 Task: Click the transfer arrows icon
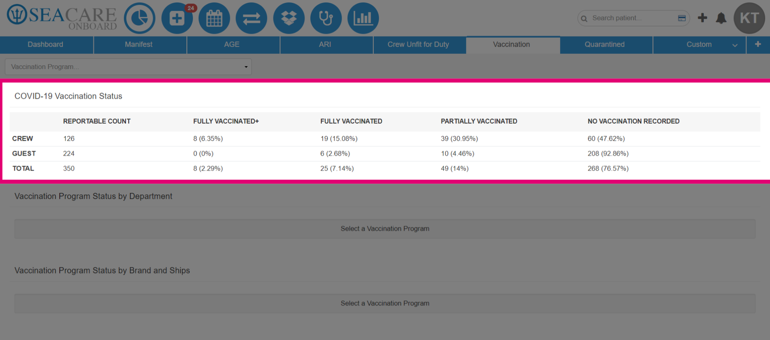coord(251,18)
